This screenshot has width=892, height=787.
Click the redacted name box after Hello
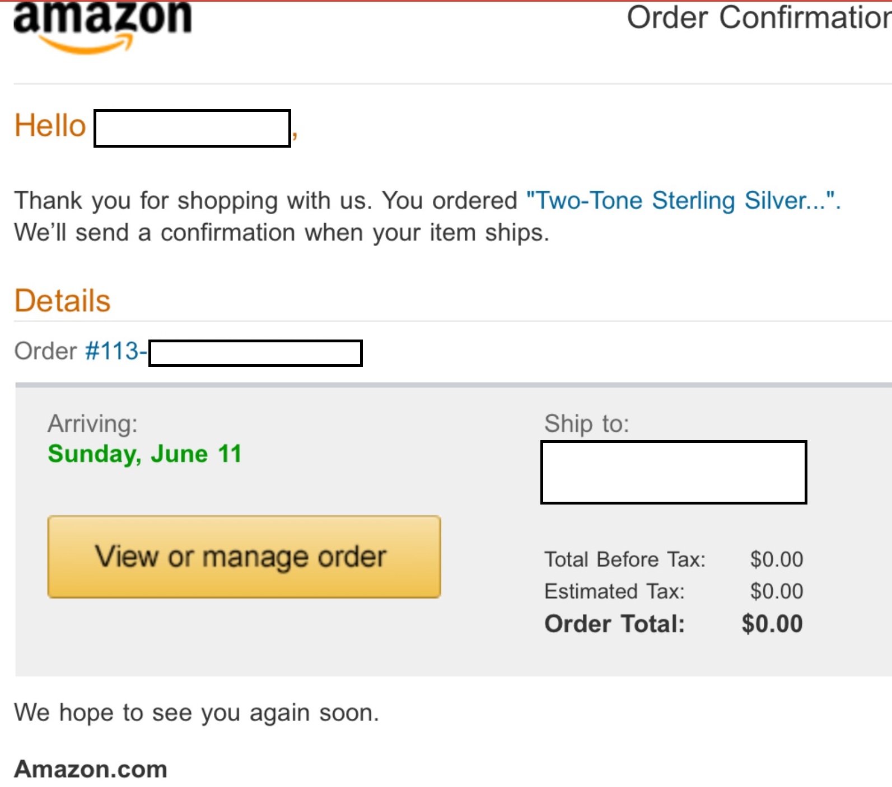tap(192, 129)
